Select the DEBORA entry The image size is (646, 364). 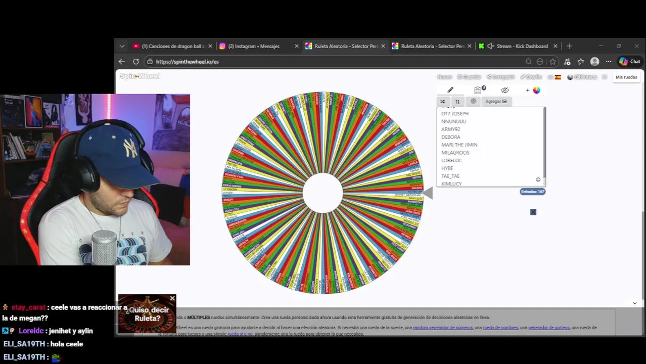click(450, 137)
